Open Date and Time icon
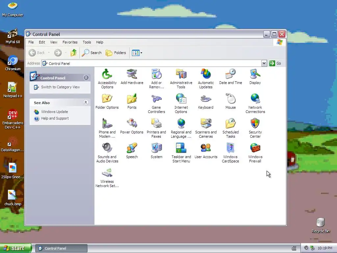The image size is (337, 253). click(231, 74)
